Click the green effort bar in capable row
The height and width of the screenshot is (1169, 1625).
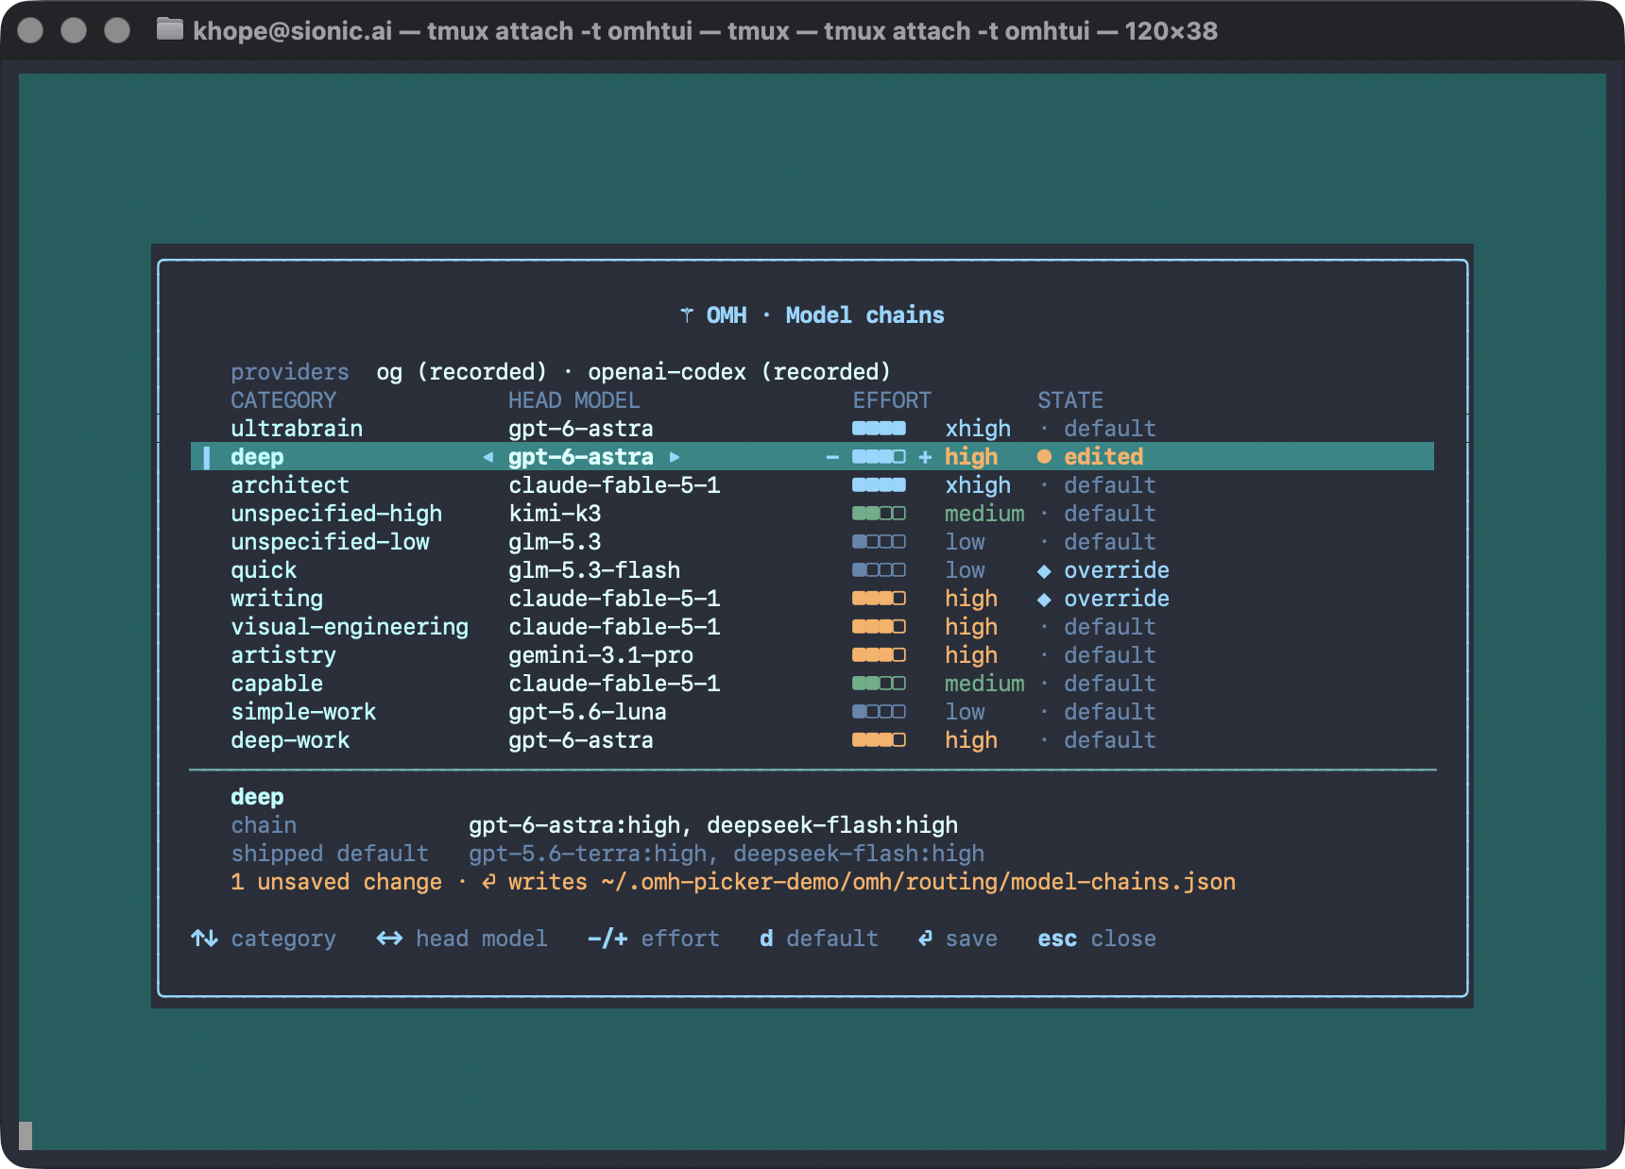point(879,684)
